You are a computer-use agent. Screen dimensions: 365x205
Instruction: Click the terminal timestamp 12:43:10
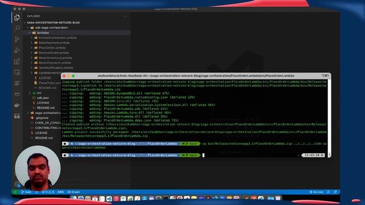[313, 155]
